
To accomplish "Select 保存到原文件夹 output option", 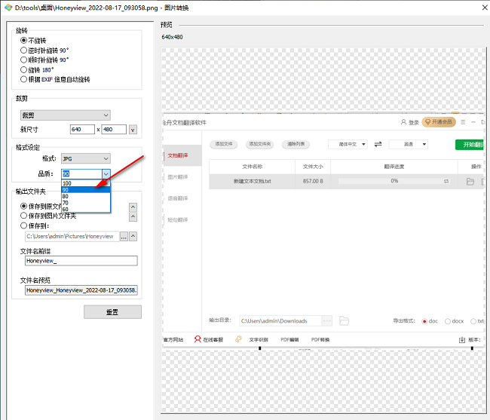I will pyautogui.click(x=41, y=207).
